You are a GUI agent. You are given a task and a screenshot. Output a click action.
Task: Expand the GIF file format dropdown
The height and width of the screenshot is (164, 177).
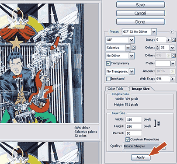coord(132,40)
